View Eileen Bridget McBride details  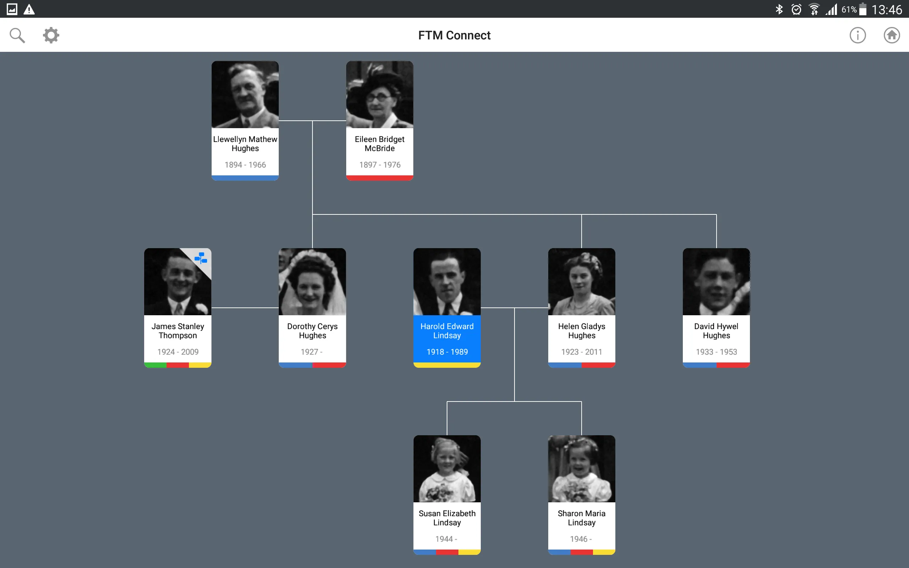click(x=379, y=120)
